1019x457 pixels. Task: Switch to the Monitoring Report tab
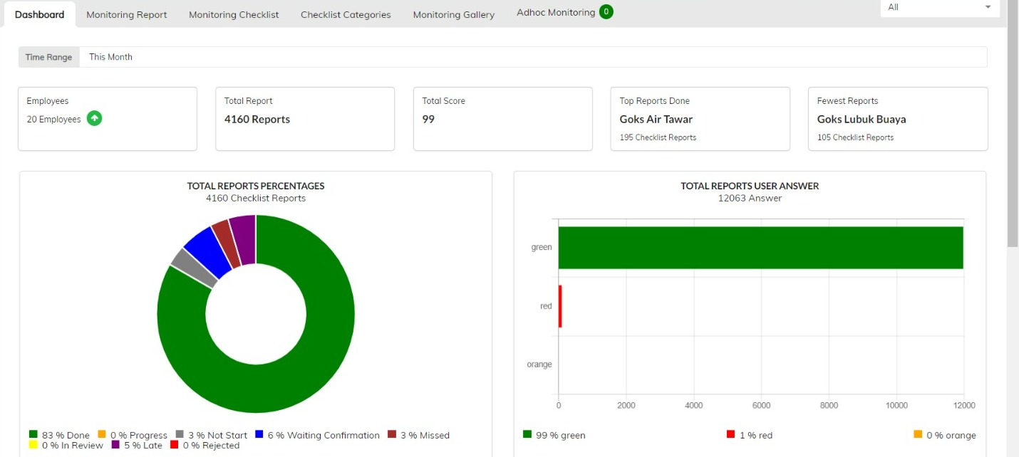point(127,14)
